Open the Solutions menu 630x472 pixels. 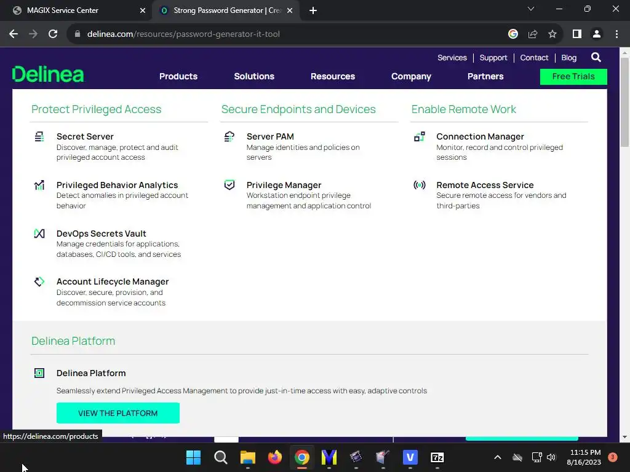pos(254,76)
